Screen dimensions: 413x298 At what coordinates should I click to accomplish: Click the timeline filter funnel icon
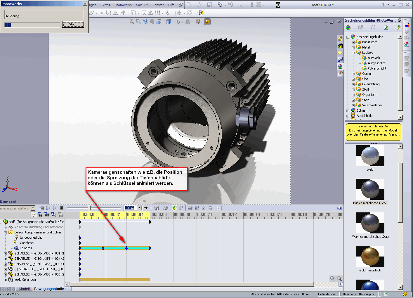tap(34, 215)
